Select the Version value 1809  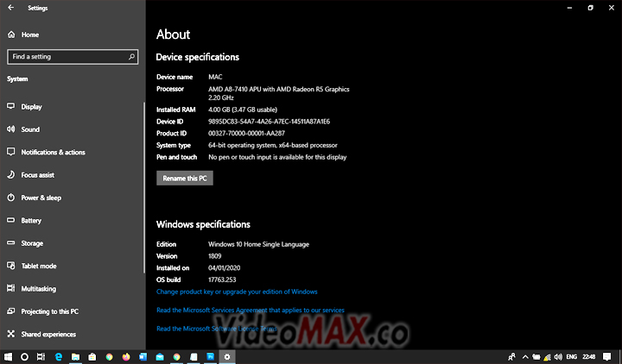(215, 256)
